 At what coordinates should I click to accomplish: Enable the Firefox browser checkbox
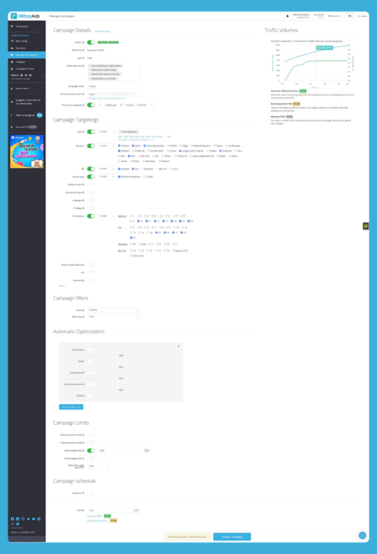(168, 146)
